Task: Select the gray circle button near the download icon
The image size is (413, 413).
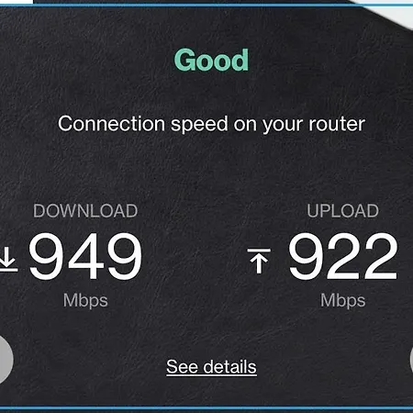Action: point(6,359)
